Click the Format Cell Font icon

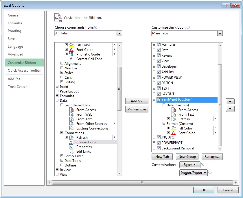(x=71, y=59)
